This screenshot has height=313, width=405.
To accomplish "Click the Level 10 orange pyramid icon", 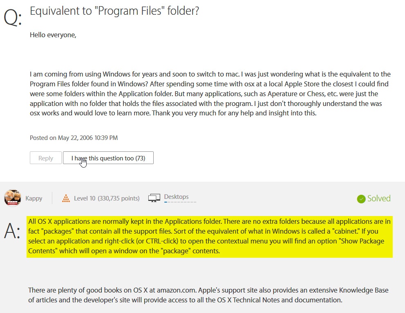I will 66,198.
